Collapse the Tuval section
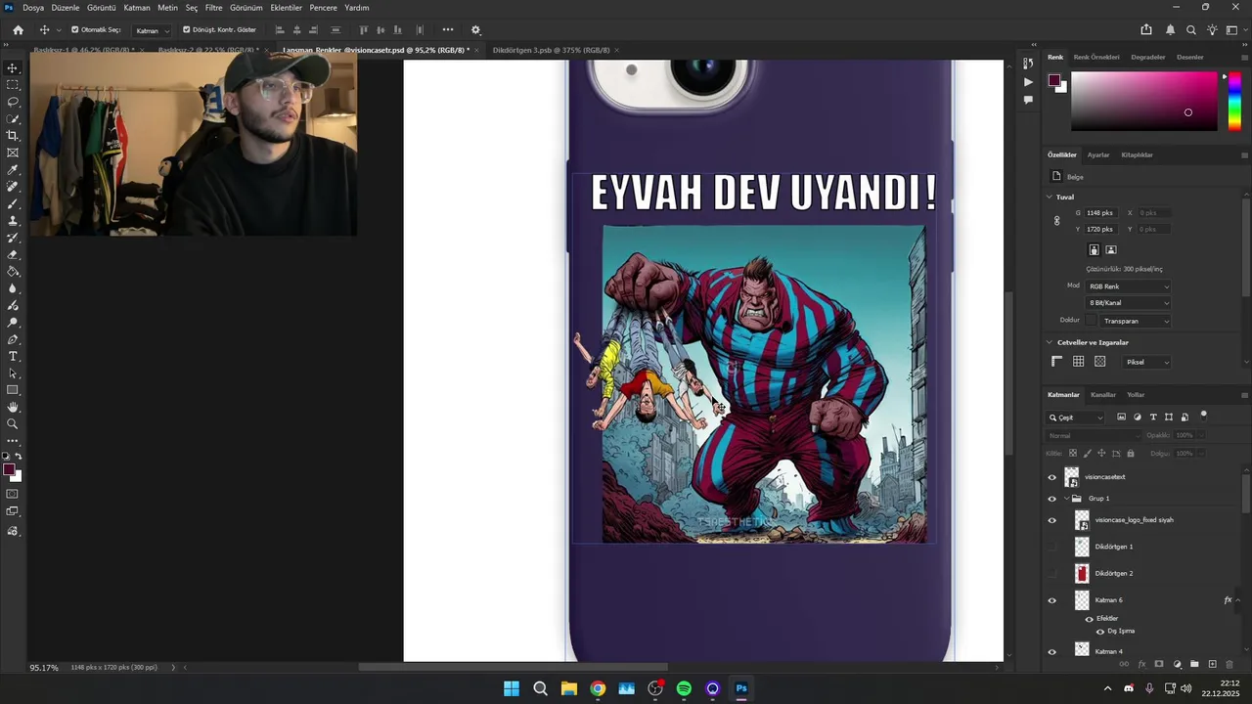 coord(1050,198)
